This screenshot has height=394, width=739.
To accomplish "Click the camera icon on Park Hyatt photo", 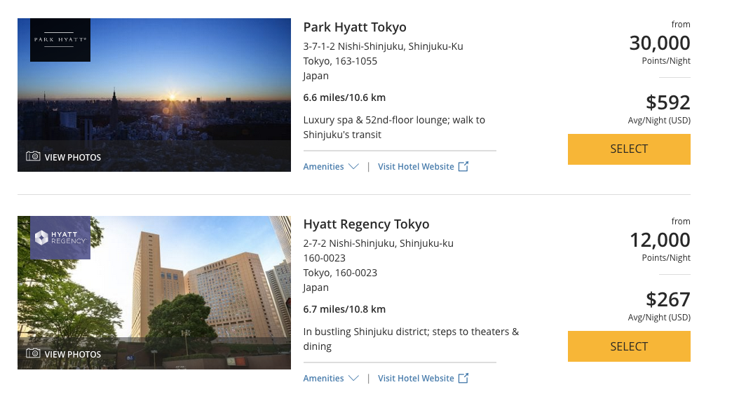I will pyautogui.click(x=33, y=156).
